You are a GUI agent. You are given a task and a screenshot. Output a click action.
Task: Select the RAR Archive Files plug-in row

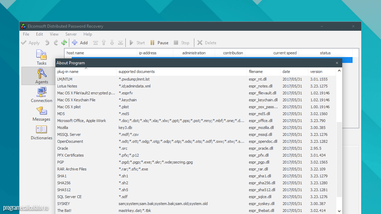[72, 169]
